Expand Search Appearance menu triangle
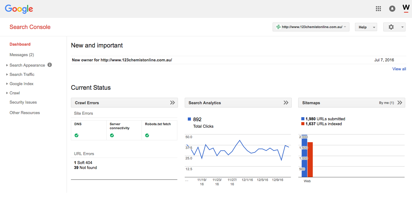 click(x=7, y=65)
